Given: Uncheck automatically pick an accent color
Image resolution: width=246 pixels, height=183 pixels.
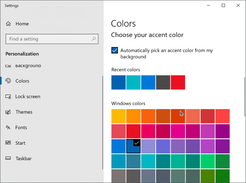Looking at the screenshot, I should tap(115, 50).
